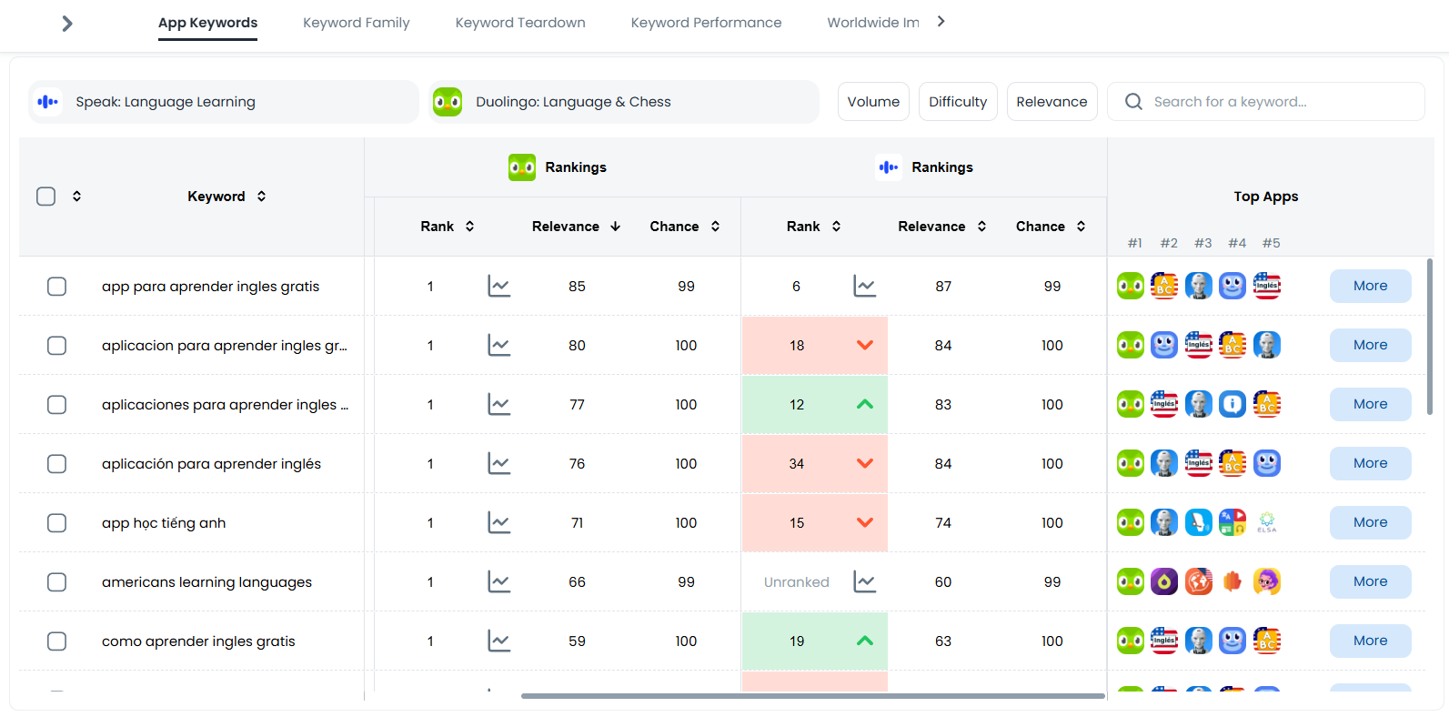Sort Duolingo Relevance column descending arrow

click(616, 227)
